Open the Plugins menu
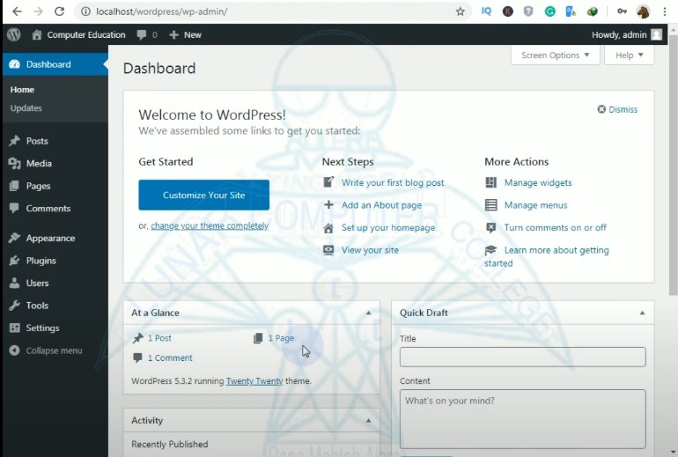Viewport: 678px width, 457px height. pyautogui.click(x=55, y=261)
